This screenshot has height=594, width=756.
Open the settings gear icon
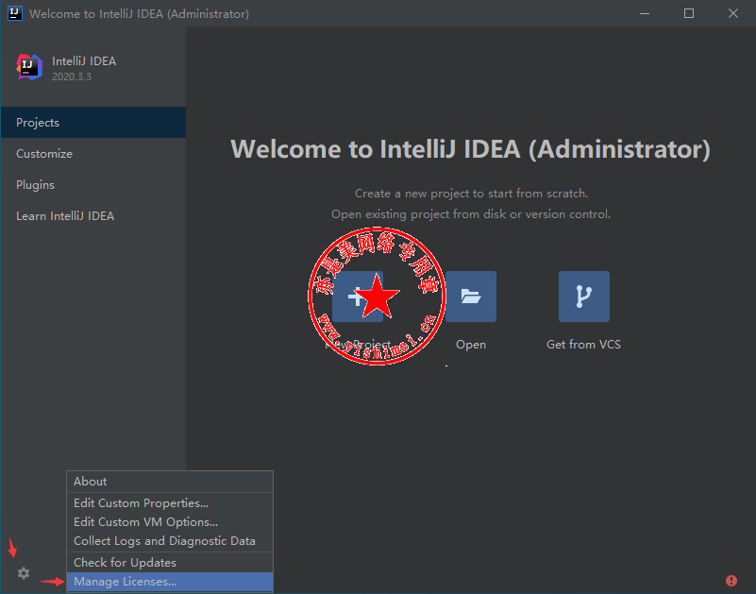click(24, 573)
